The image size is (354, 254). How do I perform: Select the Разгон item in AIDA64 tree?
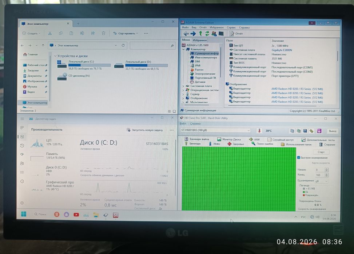pos(197,70)
